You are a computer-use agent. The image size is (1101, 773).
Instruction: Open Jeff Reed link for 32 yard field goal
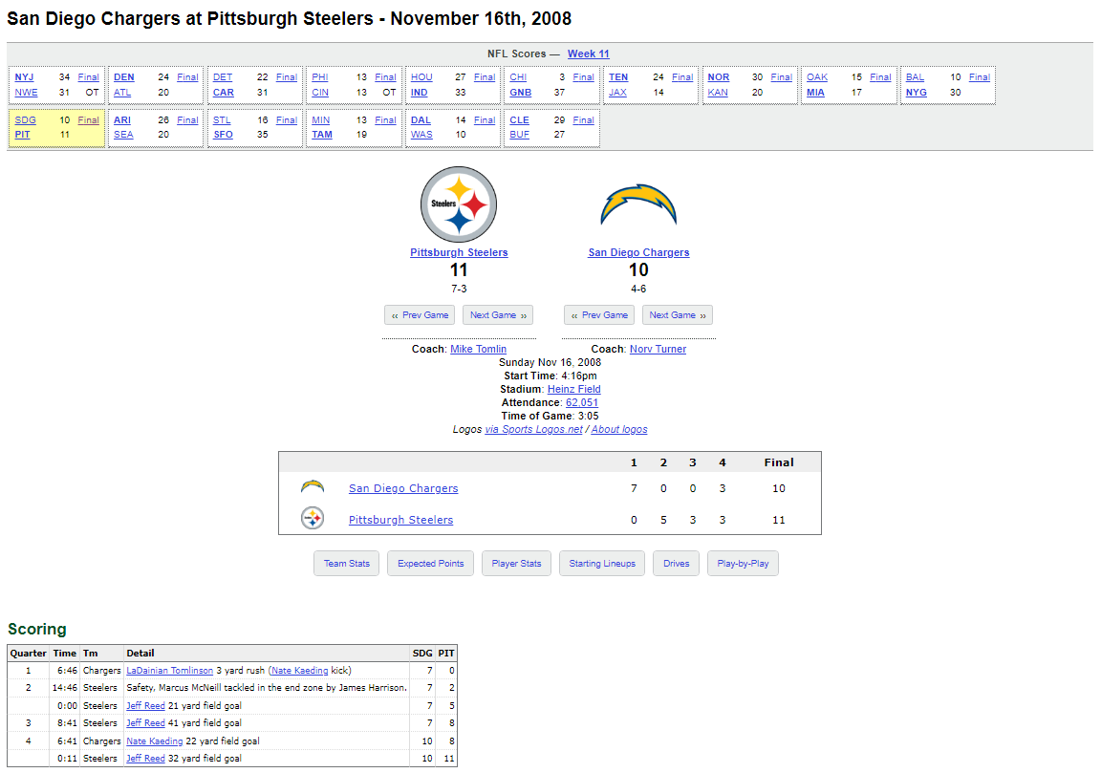coord(145,759)
